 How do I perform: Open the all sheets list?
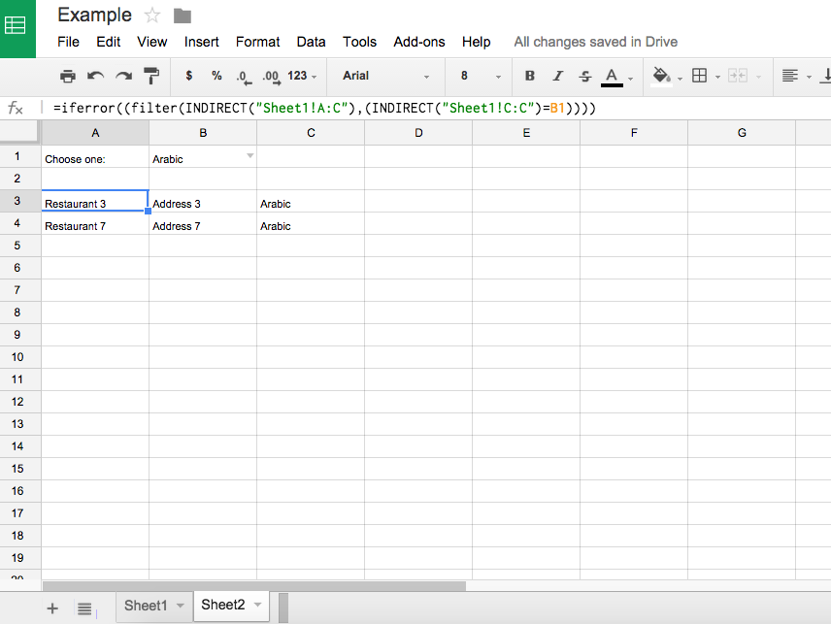coord(84,608)
